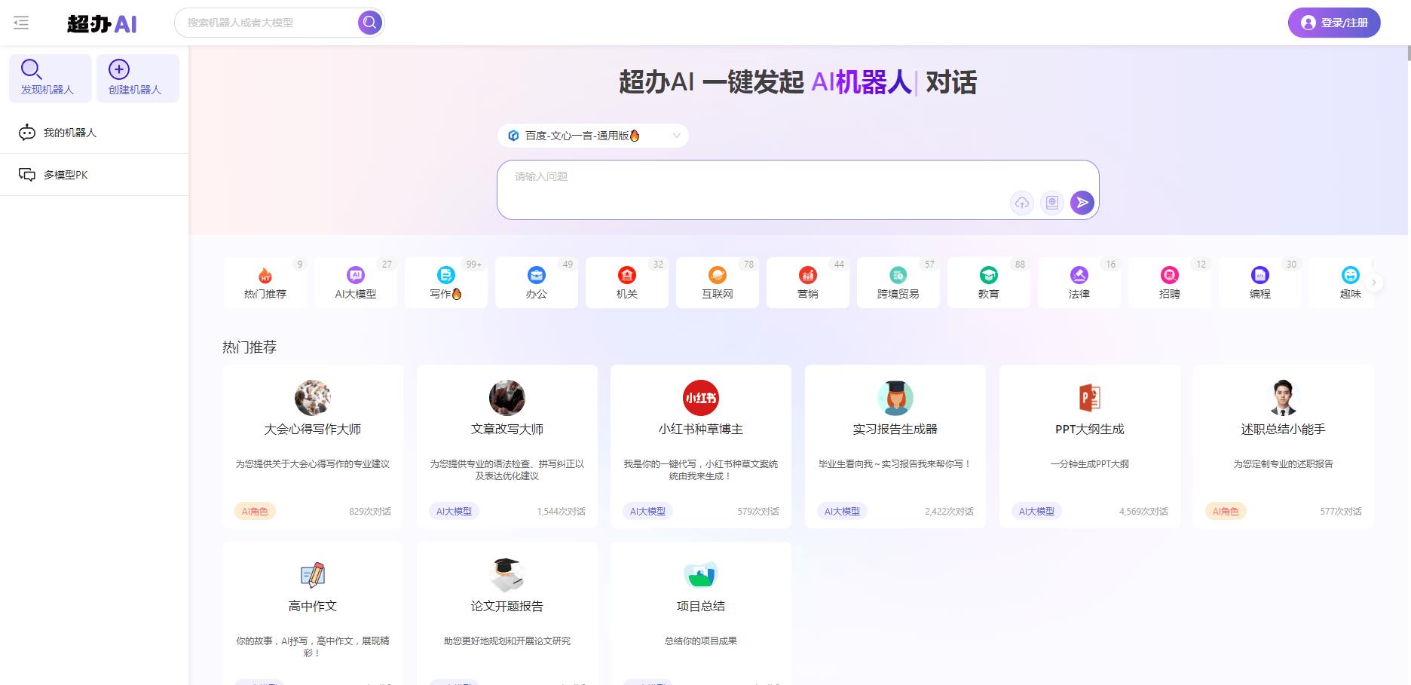
Task: Click the knowledge book icon beside the send button
Action: coord(1051,203)
